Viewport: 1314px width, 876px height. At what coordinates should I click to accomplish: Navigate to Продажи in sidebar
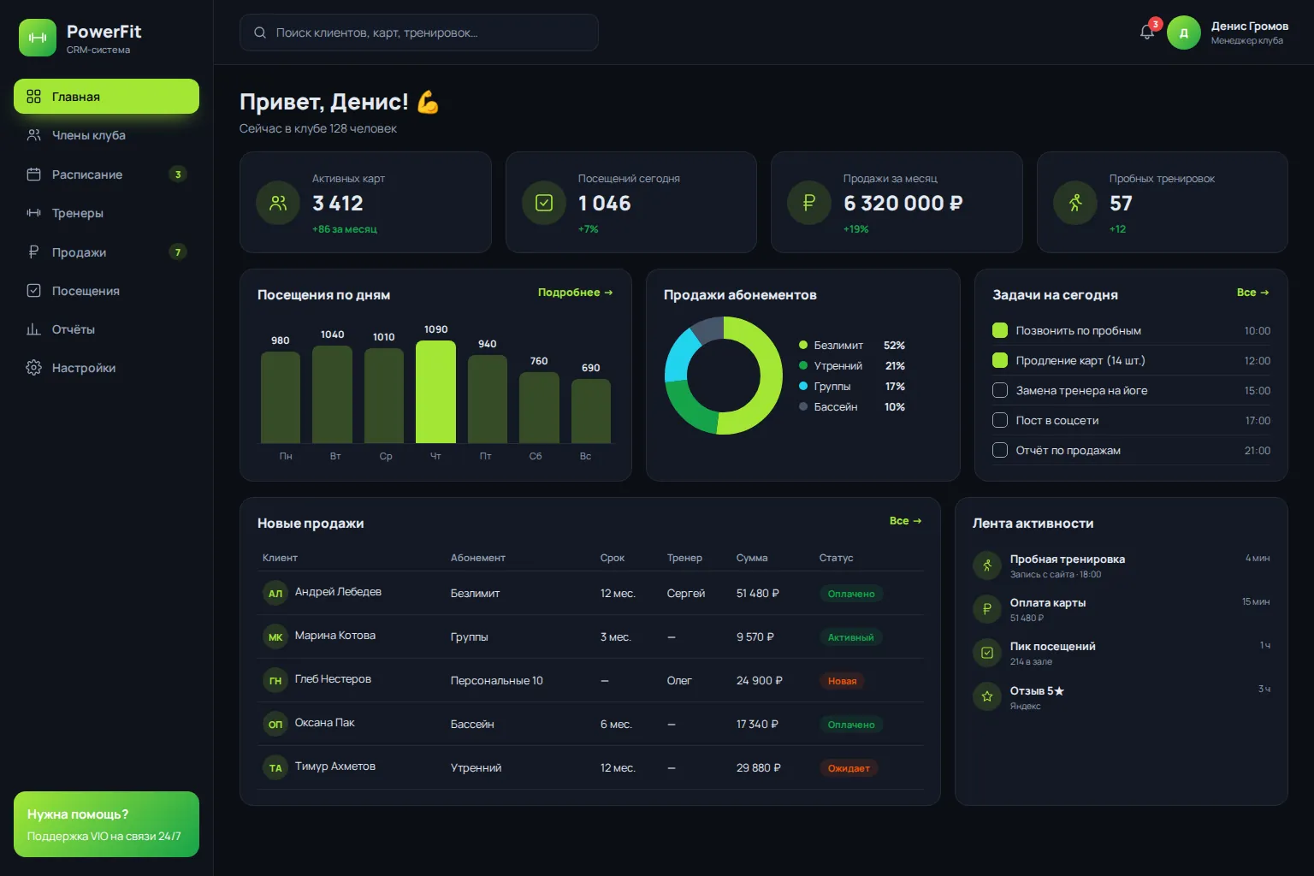[x=106, y=252]
